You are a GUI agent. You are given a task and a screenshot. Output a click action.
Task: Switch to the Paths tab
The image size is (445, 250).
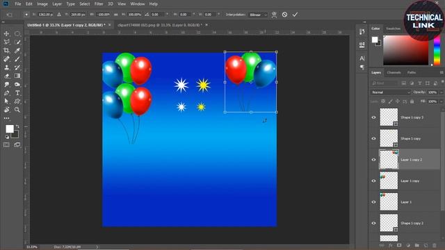[x=412, y=72]
